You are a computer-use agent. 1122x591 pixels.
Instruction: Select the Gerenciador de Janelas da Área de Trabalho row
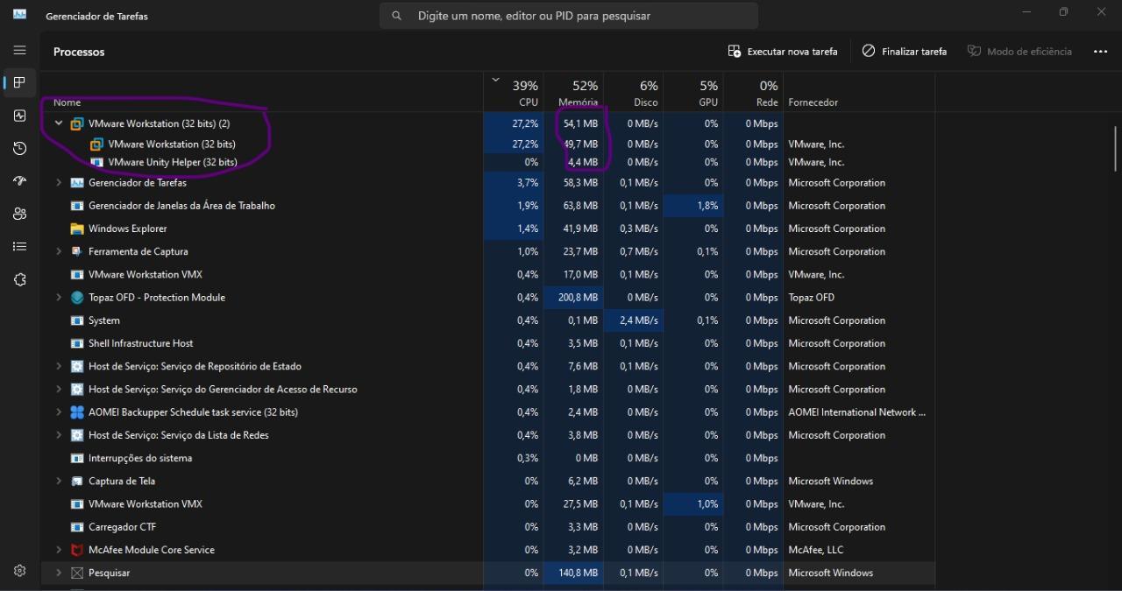[x=487, y=206]
